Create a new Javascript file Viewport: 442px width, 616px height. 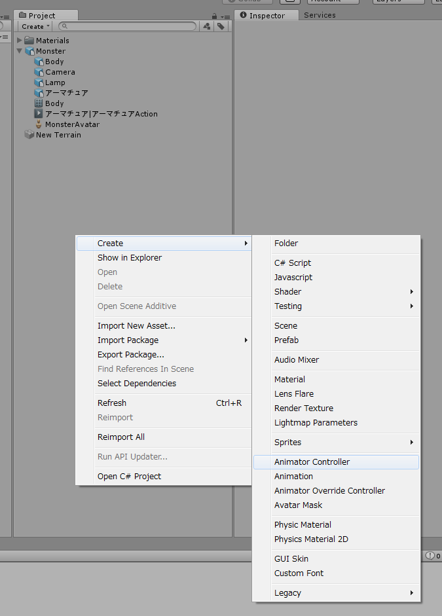[x=337, y=278]
